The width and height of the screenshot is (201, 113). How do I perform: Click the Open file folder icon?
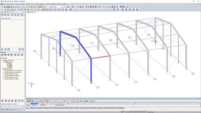(x=4, y=7)
